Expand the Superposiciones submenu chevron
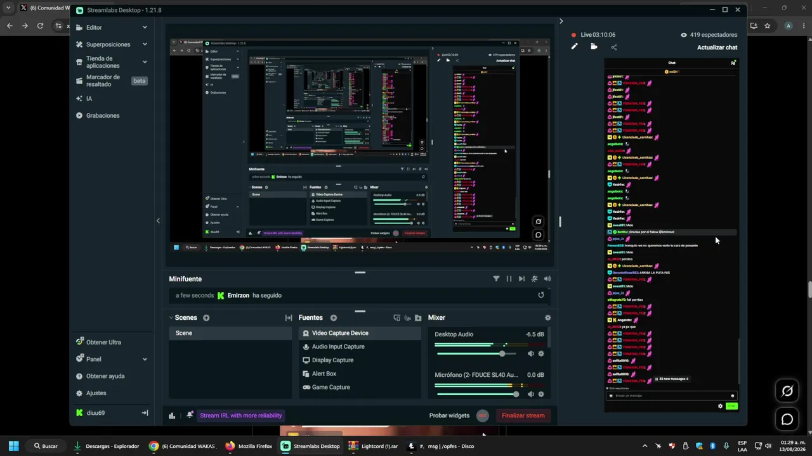The width and height of the screenshot is (812, 456). pyautogui.click(x=145, y=44)
